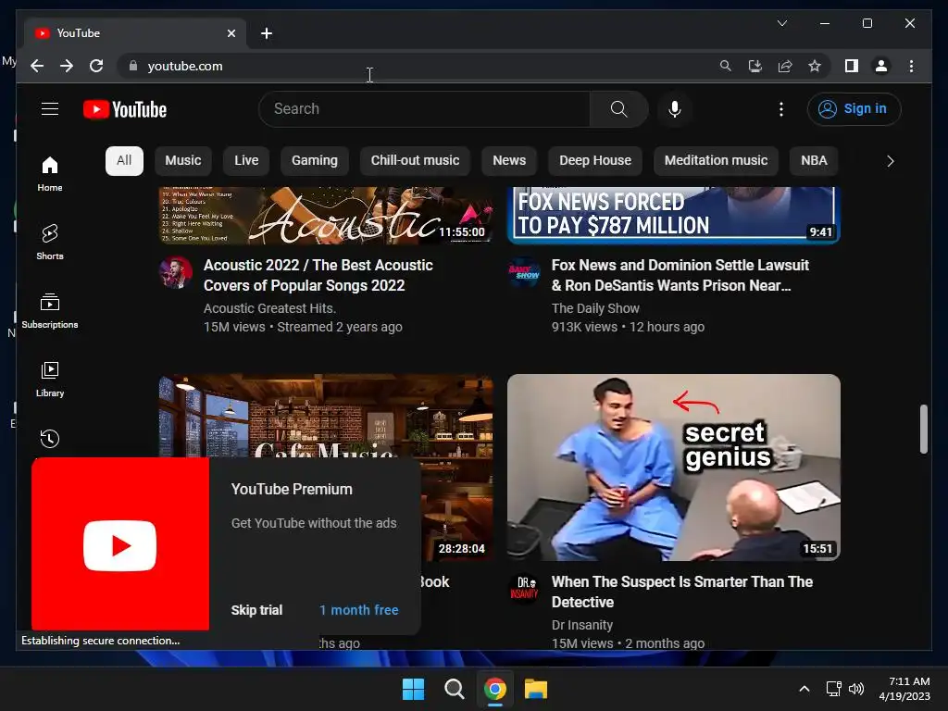Open the Acoustic video thumbnail

pos(325,215)
